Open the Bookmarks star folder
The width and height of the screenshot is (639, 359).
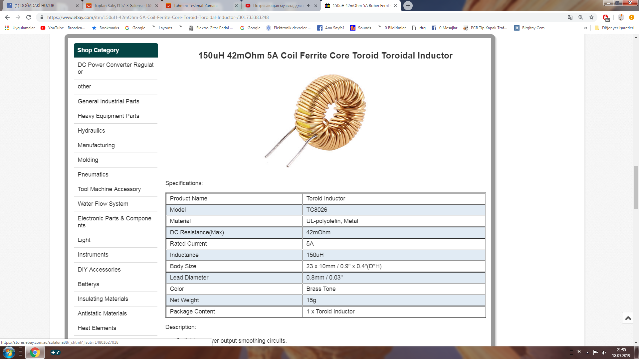click(x=106, y=28)
